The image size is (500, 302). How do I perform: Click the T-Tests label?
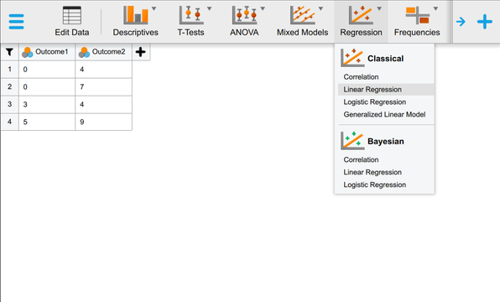[x=190, y=33]
